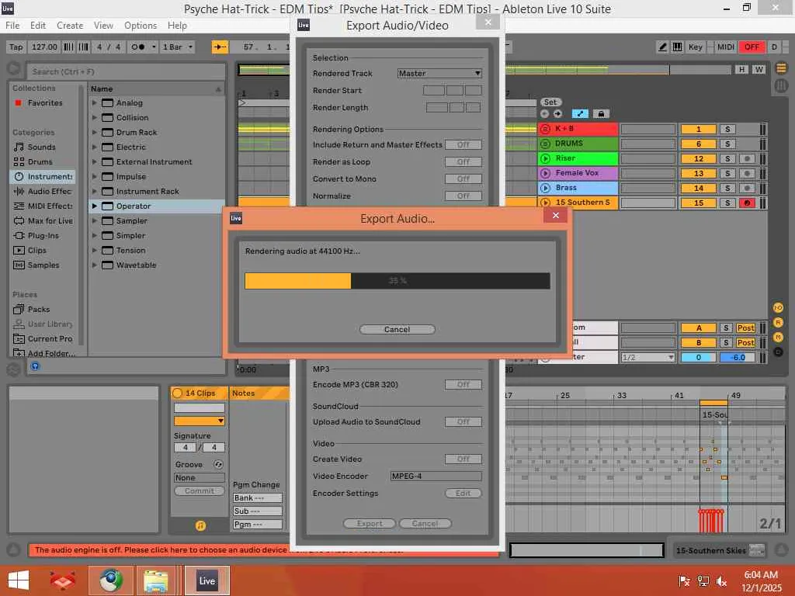The image size is (795, 596).
Task: Click the Tap tempo button
Action: [16, 47]
